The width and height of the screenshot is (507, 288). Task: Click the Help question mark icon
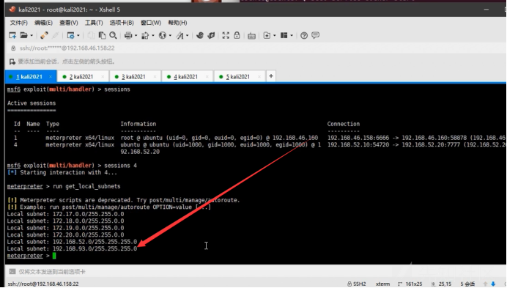[x=304, y=36]
